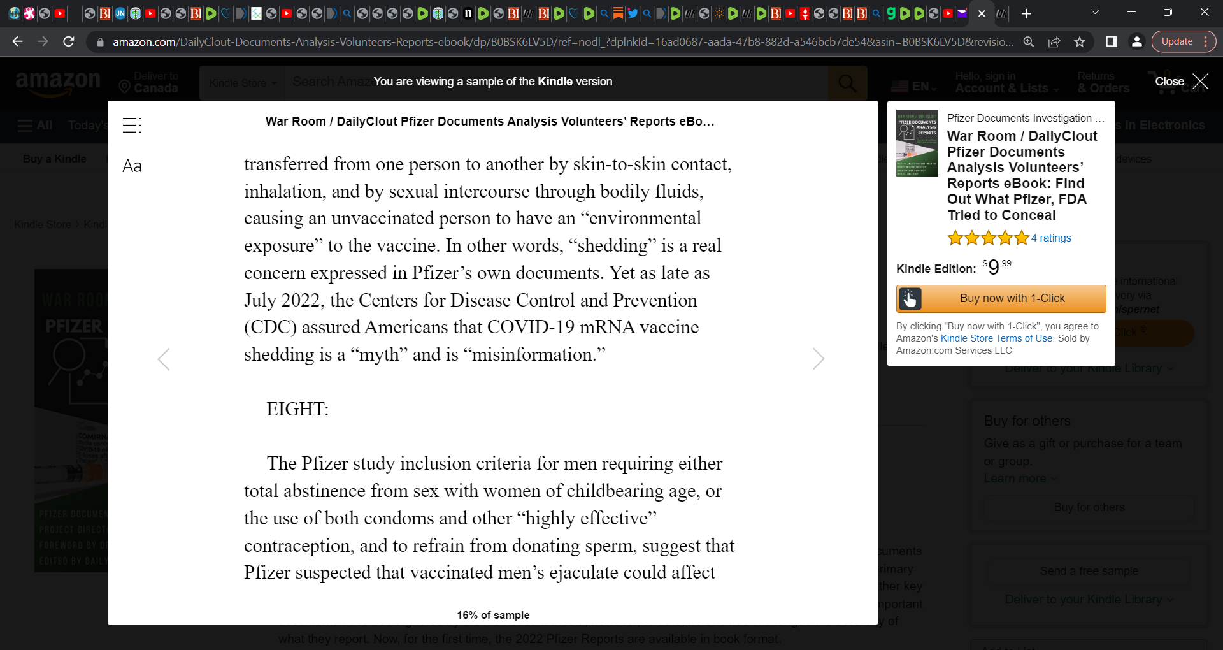Open the page zoom magnifier icon
This screenshot has width=1223, height=650.
[1029, 42]
